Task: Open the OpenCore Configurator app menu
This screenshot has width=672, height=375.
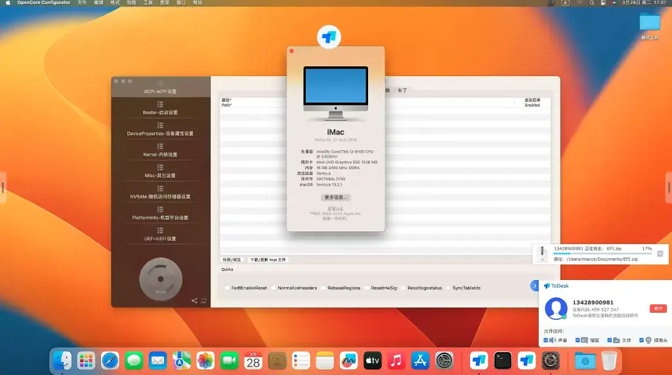Action: [x=44, y=3]
